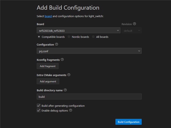Uncheck Build after generating configuration
Image resolution: width=171 pixels, height=128 pixels.
click(39, 106)
